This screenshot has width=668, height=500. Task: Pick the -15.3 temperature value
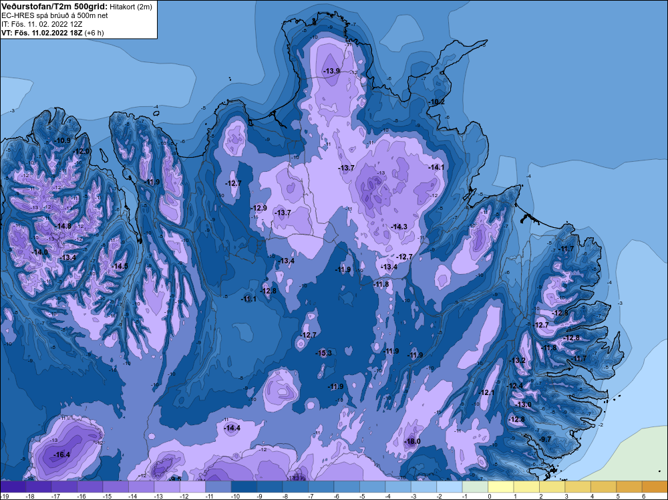pos(323,353)
